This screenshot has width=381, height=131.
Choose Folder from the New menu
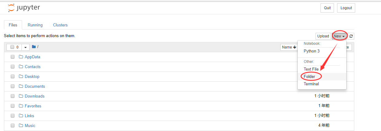(x=309, y=76)
